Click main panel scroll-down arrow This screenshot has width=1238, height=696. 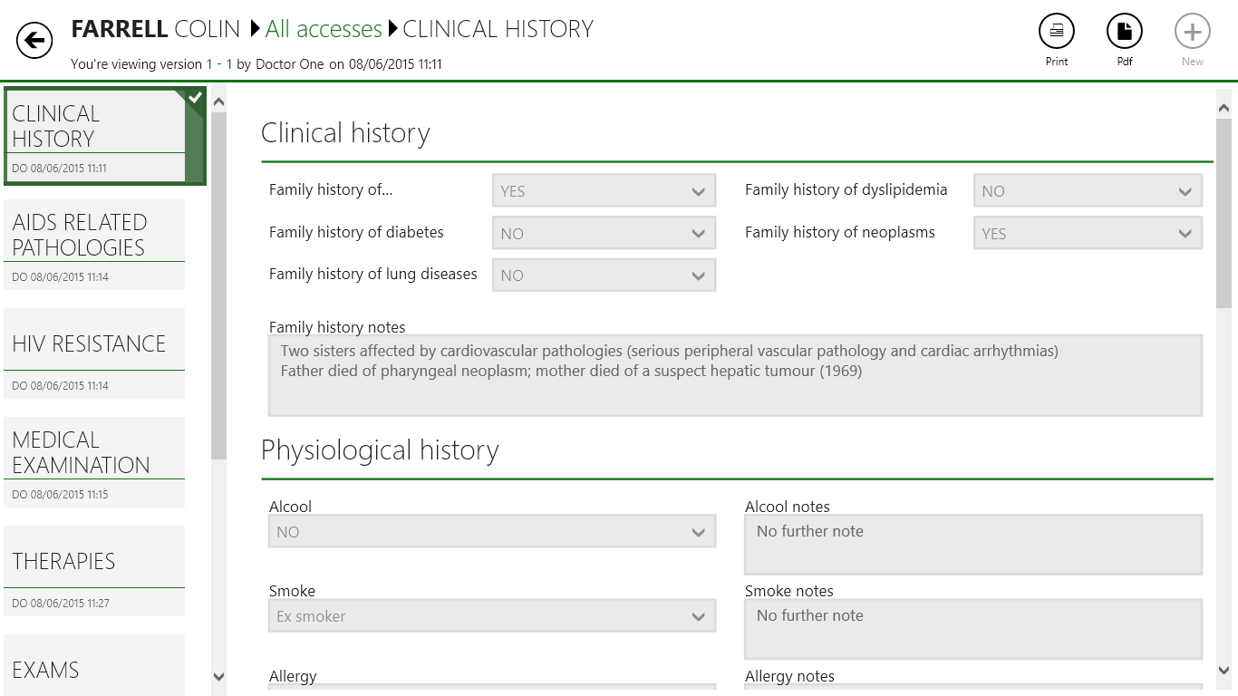(x=1223, y=671)
